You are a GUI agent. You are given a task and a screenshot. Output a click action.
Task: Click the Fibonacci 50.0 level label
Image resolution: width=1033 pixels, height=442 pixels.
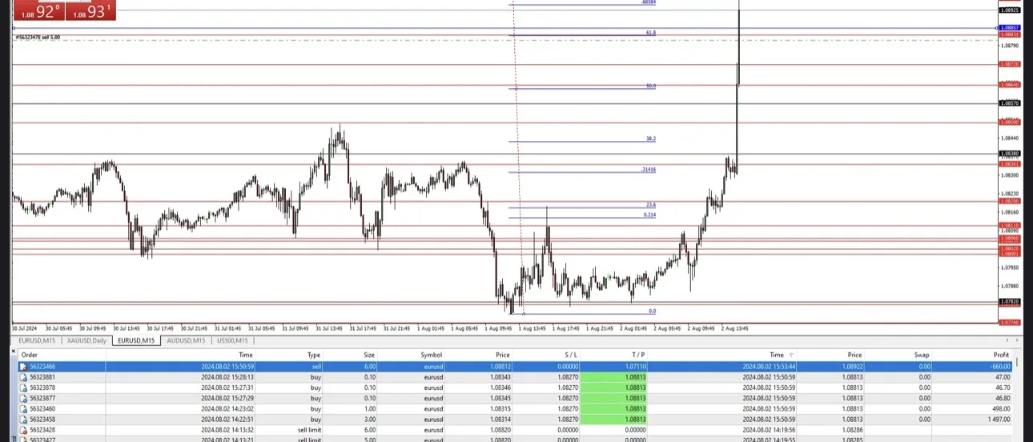[x=650, y=86]
